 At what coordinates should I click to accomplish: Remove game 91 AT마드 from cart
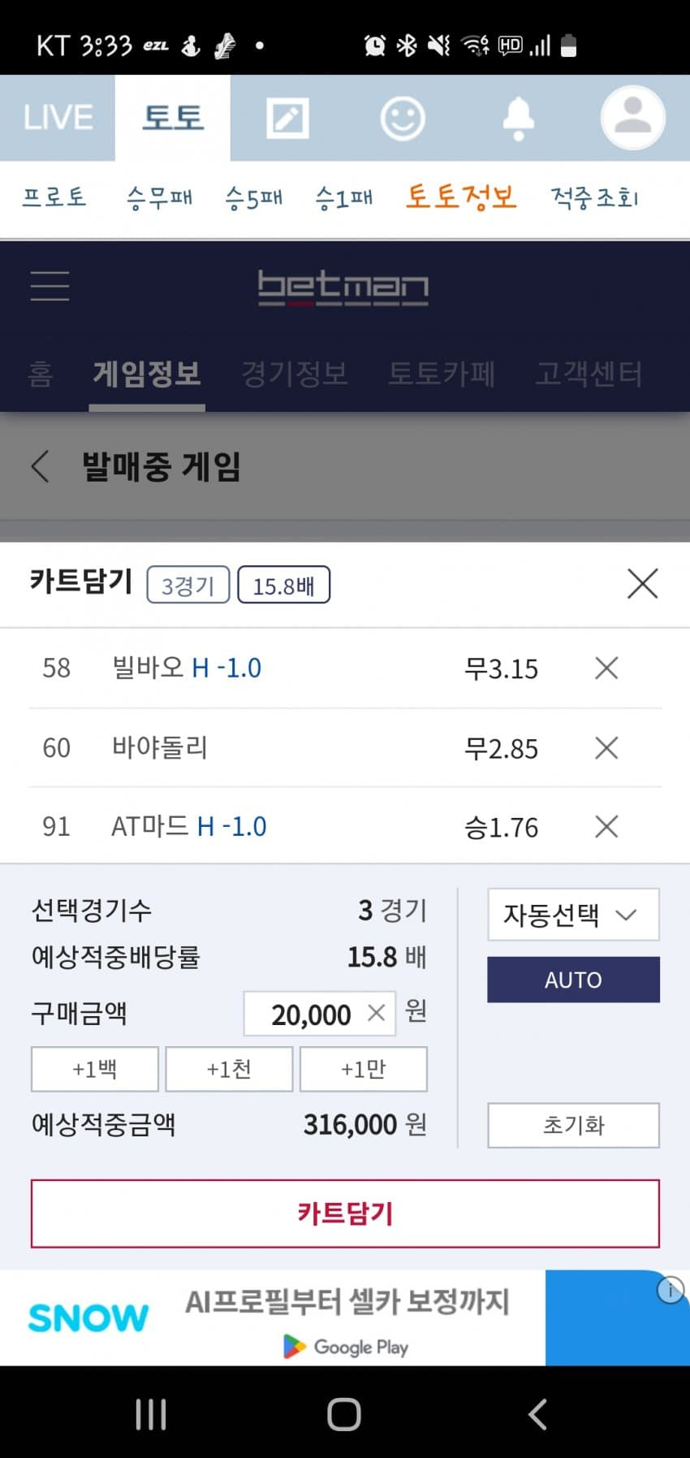606,827
